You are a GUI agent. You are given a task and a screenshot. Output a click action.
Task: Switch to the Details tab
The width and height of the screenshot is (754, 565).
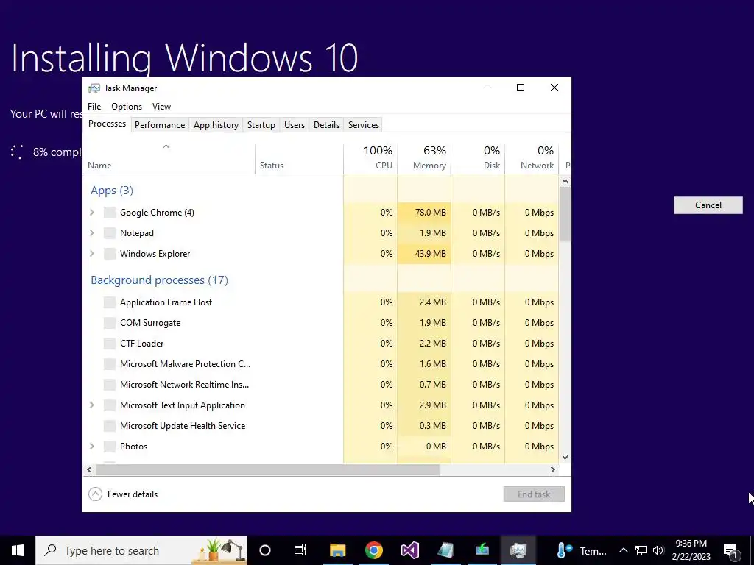[326, 125]
